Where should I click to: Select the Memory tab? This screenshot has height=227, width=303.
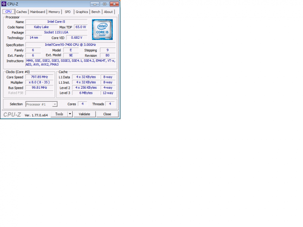(x=54, y=12)
